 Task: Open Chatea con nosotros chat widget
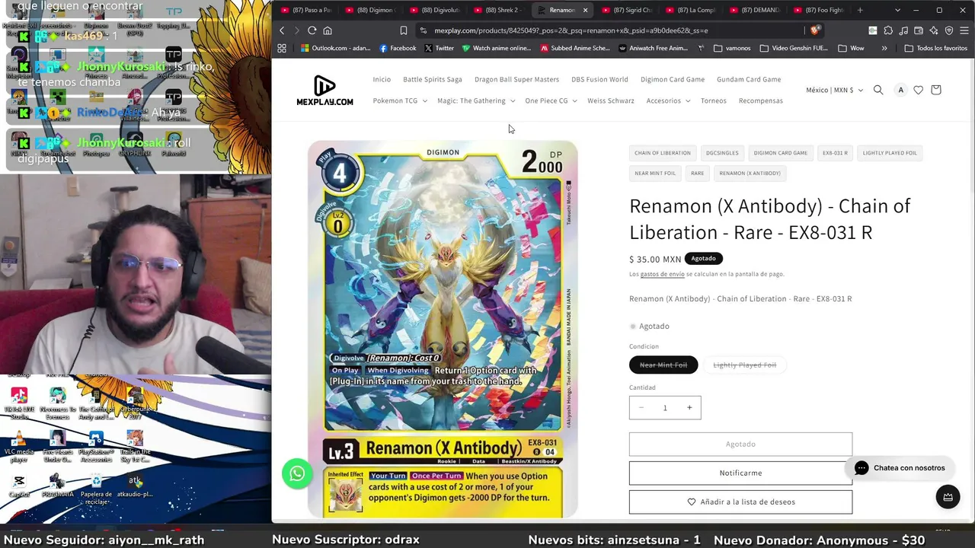click(900, 468)
